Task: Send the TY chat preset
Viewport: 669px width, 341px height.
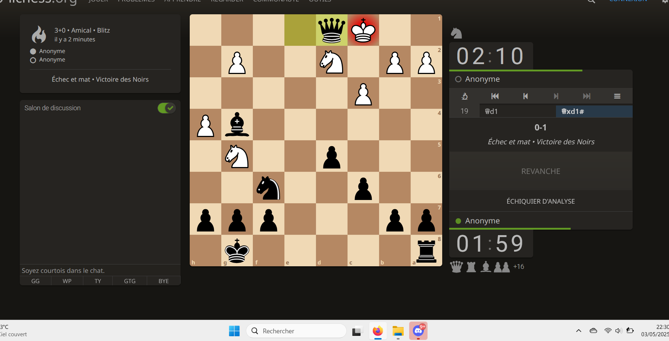Action: tap(98, 281)
